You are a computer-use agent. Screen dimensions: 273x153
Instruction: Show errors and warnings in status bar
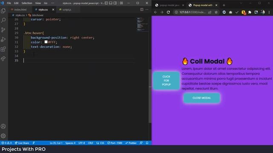click(x=6, y=143)
